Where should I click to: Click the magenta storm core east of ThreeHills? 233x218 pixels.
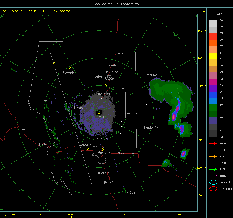click(x=173, y=117)
